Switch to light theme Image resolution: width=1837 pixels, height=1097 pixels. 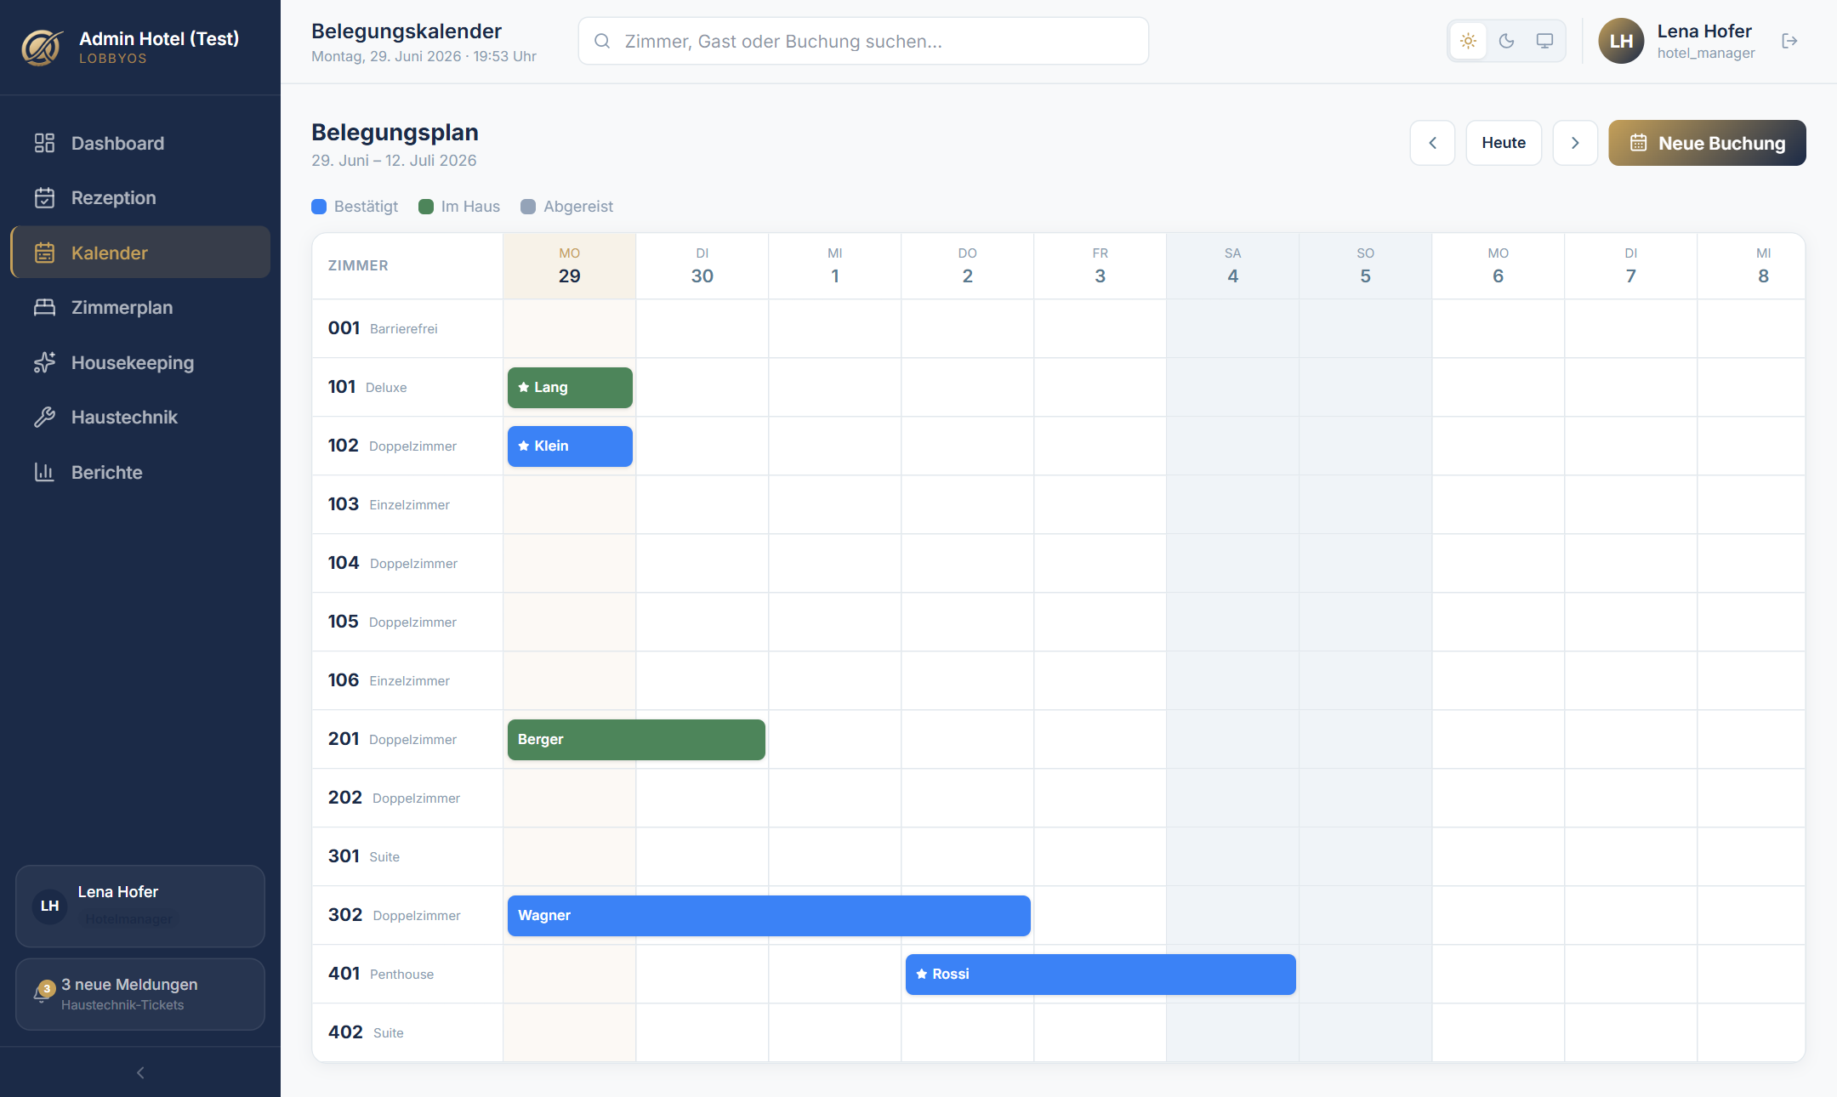(x=1468, y=41)
